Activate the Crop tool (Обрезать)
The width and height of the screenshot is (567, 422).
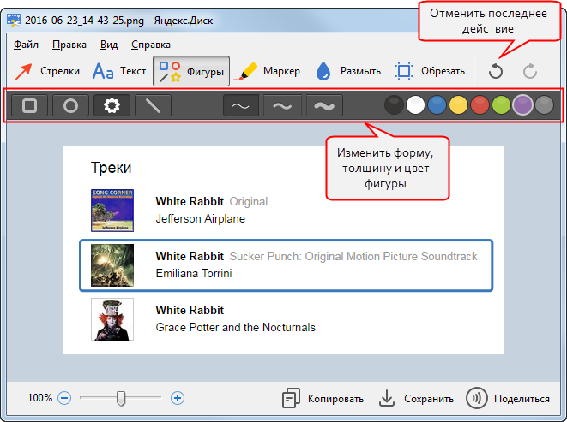pyautogui.click(x=429, y=71)
